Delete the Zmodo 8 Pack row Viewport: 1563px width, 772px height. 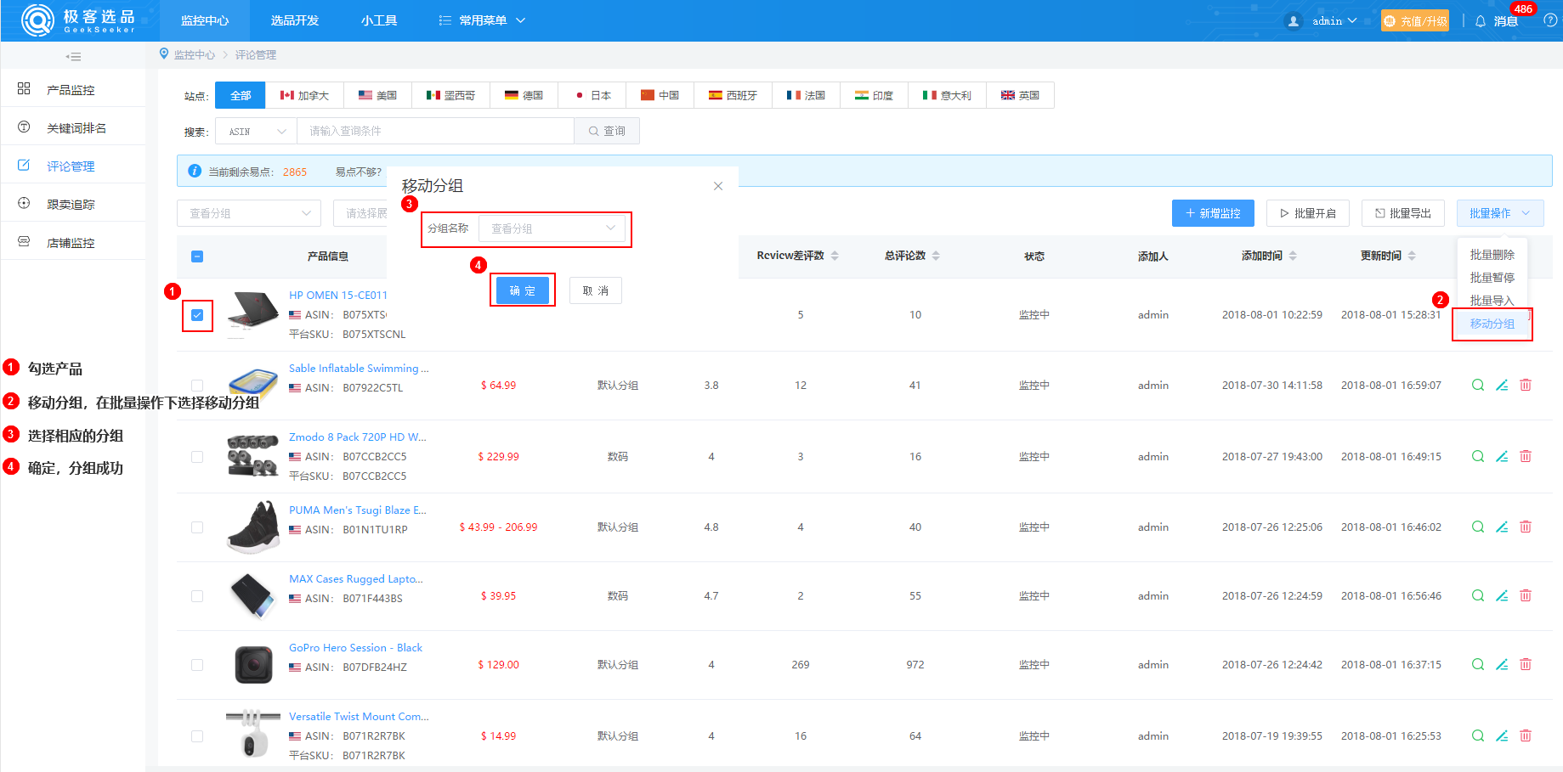pyautogui.click(x=1526, y=456)
